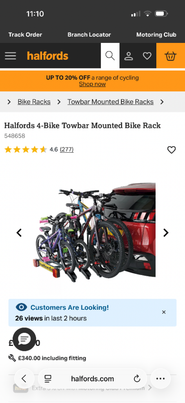
Task: Add product to wishlist heart
Action: tap(171, 150)
